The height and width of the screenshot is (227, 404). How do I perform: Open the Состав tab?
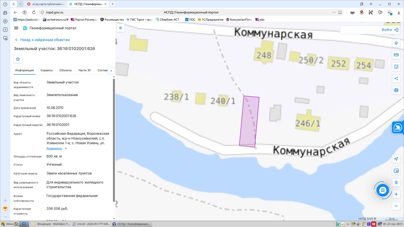(x=102, y=70)
